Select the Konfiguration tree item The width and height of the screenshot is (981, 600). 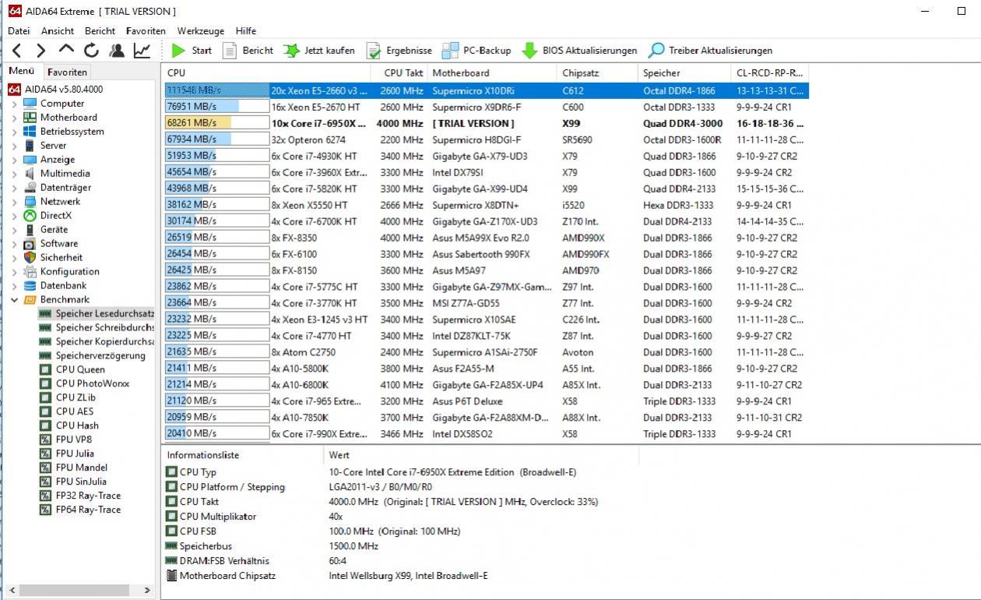pos(70,271)
